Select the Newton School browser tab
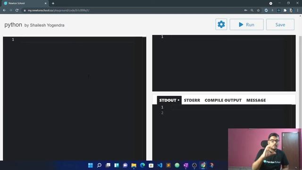The width and height of the screenshot is (302, 170). tap(25, 3)
